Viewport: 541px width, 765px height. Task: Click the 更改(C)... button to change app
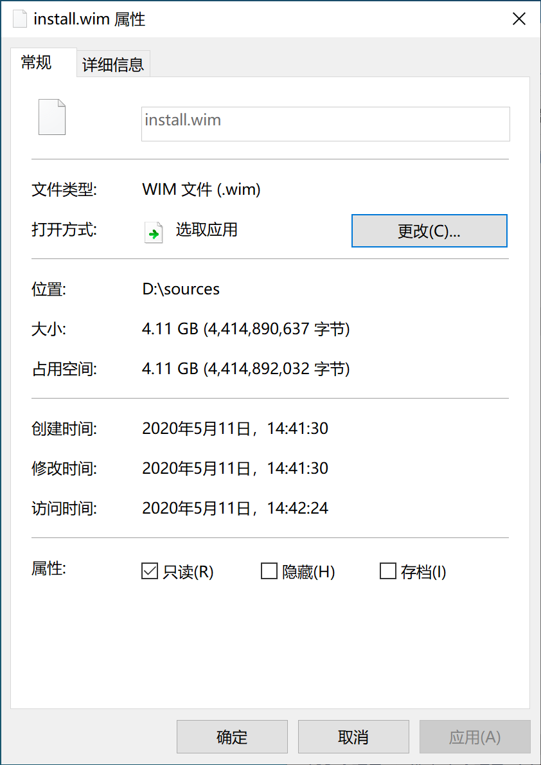point(429,231)
